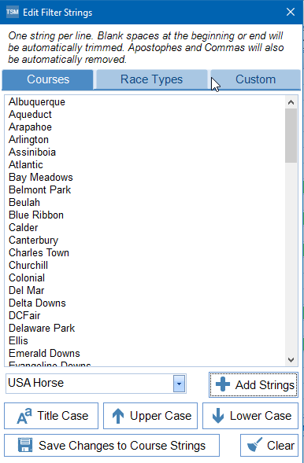This screenshot has height=463, width=304.
Task: Switch to the Race Types tab
Action: click(152, 79)
